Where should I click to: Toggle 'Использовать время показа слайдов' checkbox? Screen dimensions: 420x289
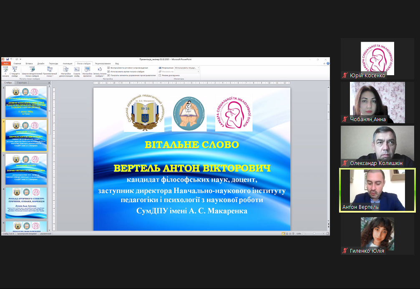tap(109, 71)
